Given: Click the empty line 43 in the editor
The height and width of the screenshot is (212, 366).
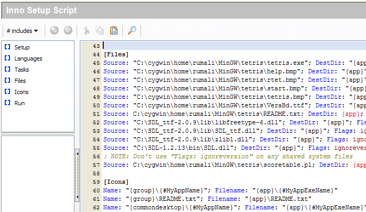Looking at the screenshot, I should (234, 46).
